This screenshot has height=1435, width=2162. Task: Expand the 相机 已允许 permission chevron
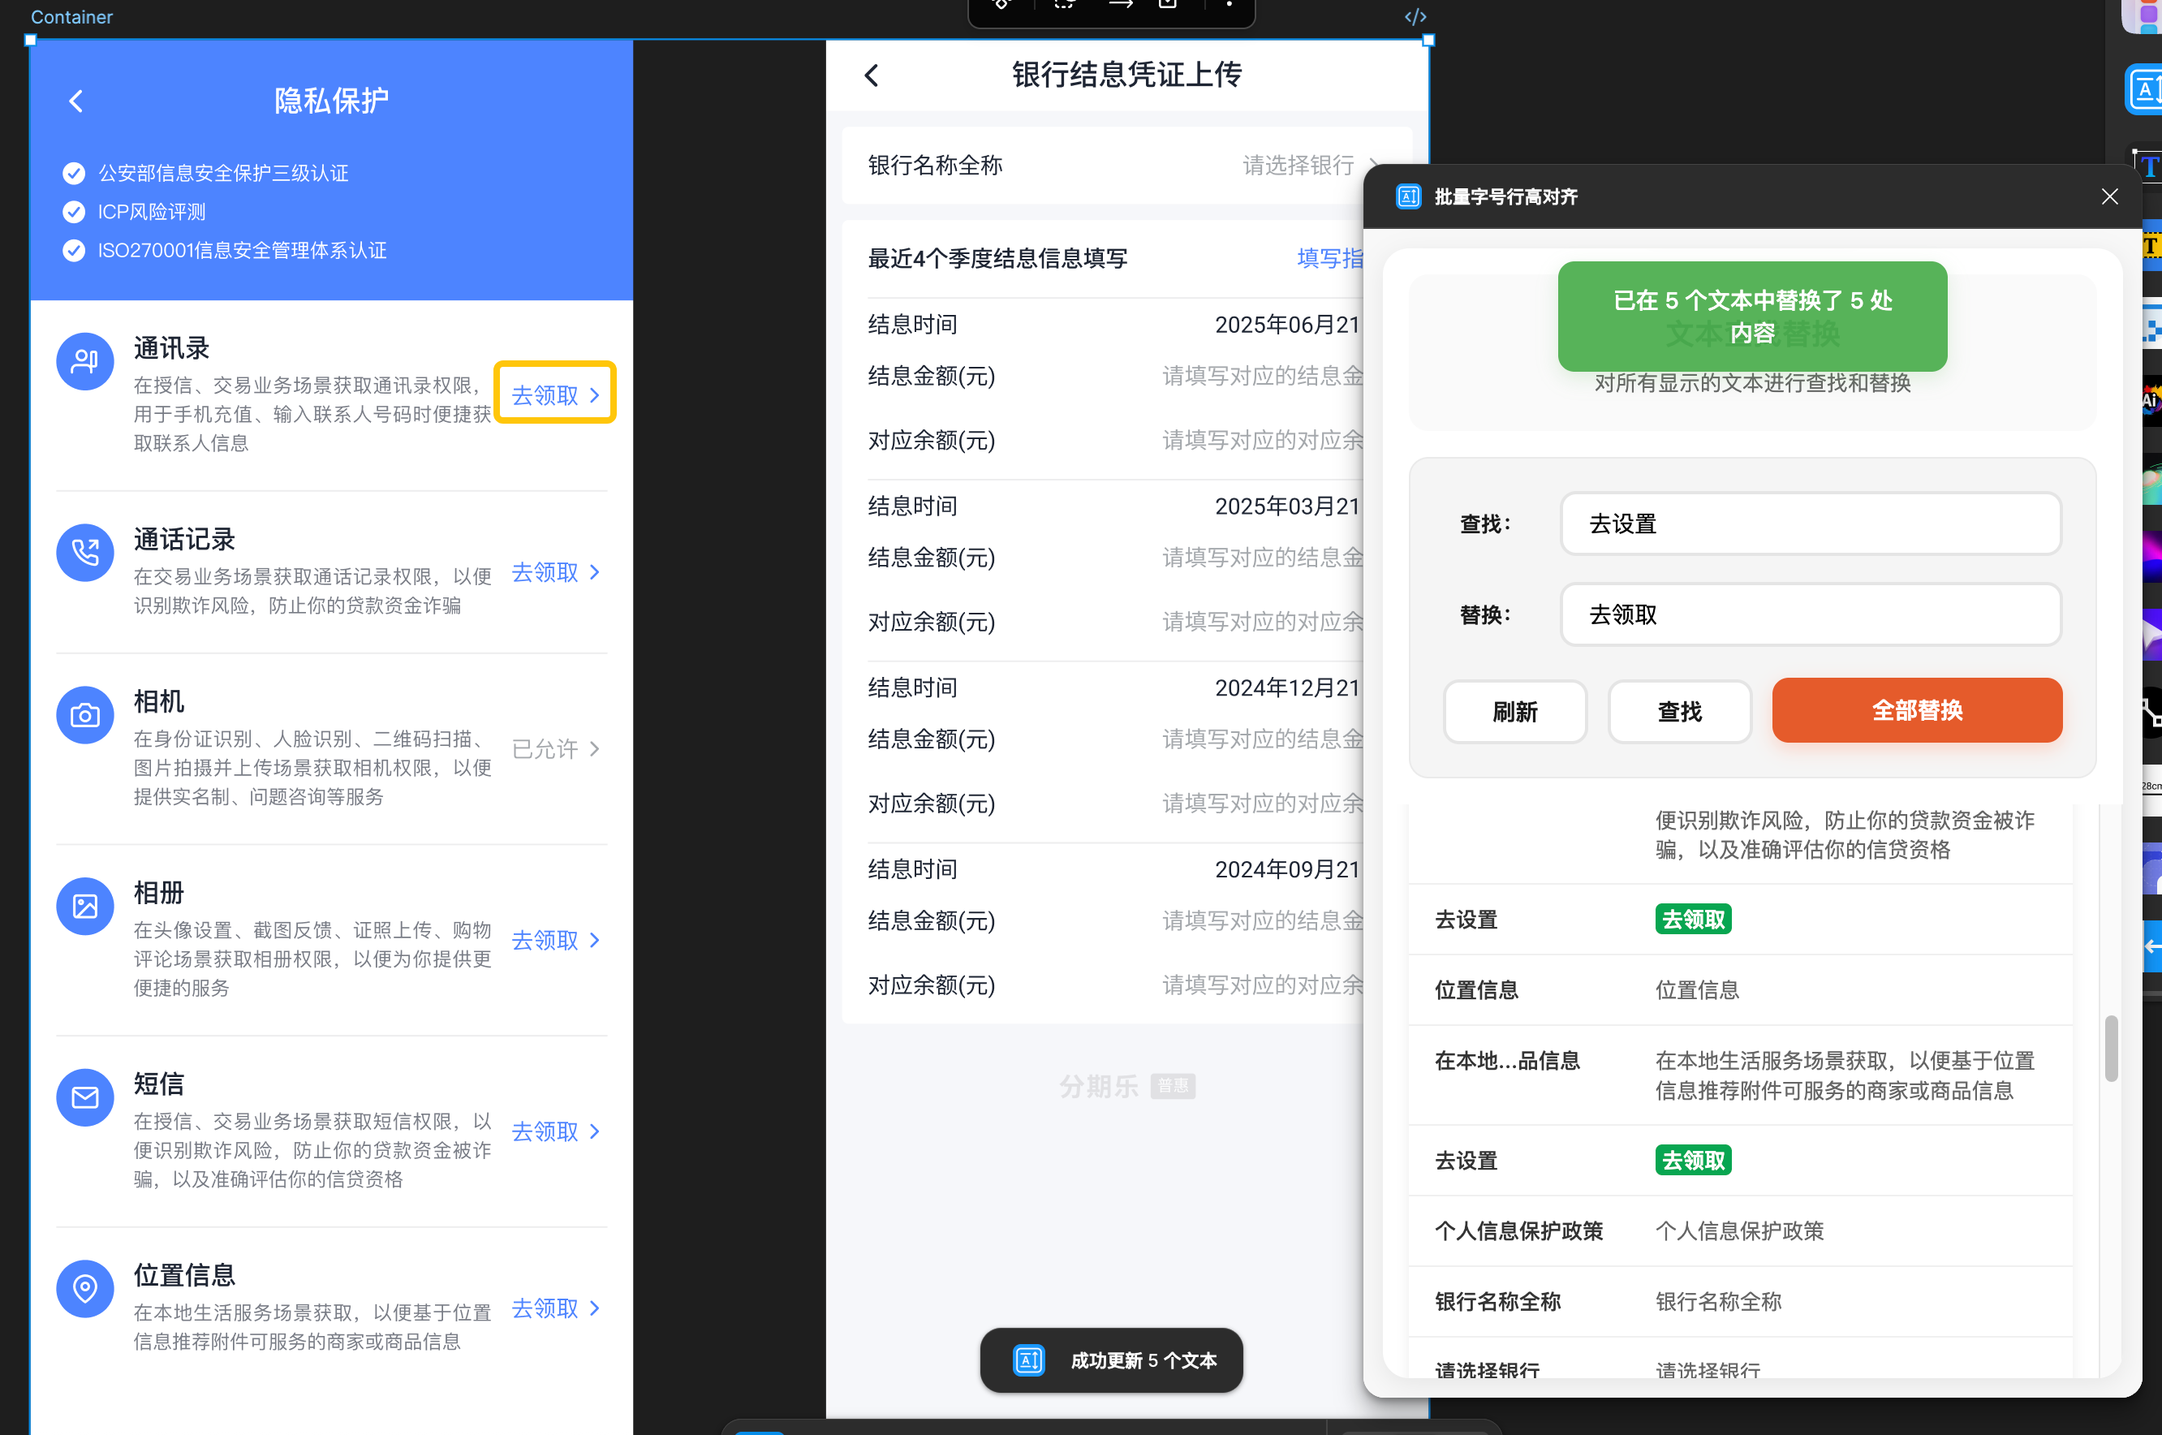pyautogui.click(x=596, y=748)
